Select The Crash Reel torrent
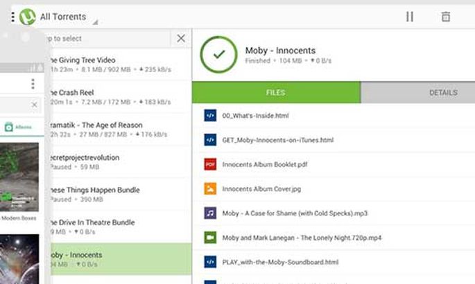The height and width of the screenshot is (284, 475). click(120, 97)
